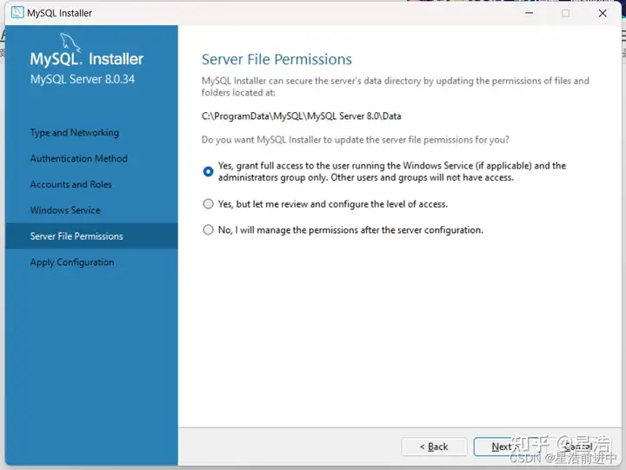Open the Authentication Method step
Screen dimensions: 626x470
[x=78, y=159]
